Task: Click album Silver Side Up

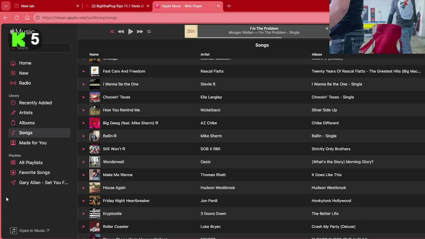Action: pos(324,110)
